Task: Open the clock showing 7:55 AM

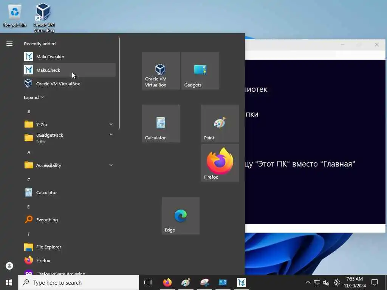Action: coord(354,282)
